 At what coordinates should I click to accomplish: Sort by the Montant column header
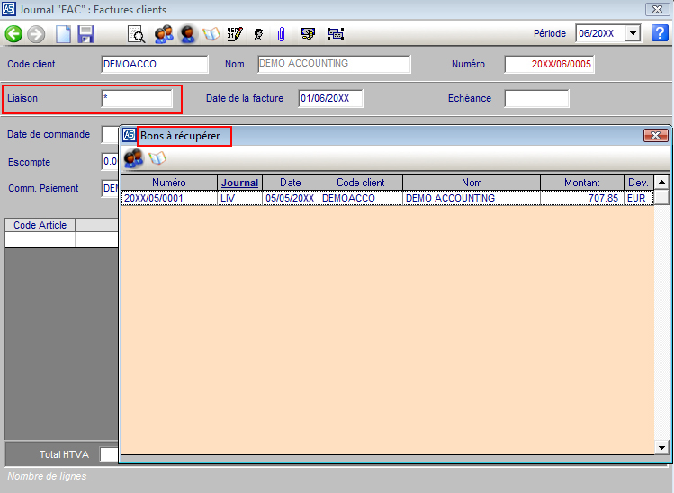582,183
